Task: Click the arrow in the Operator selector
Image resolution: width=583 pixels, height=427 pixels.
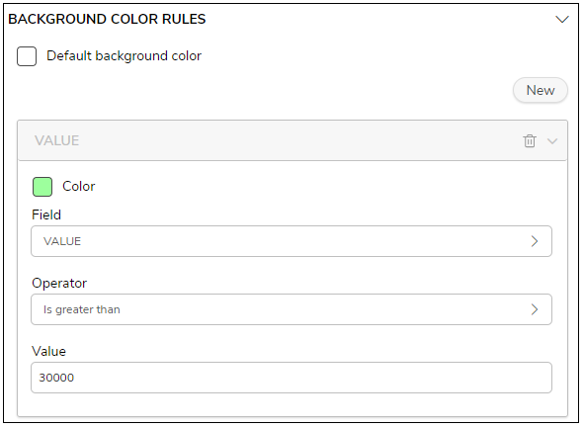Action: pos(535,309)
